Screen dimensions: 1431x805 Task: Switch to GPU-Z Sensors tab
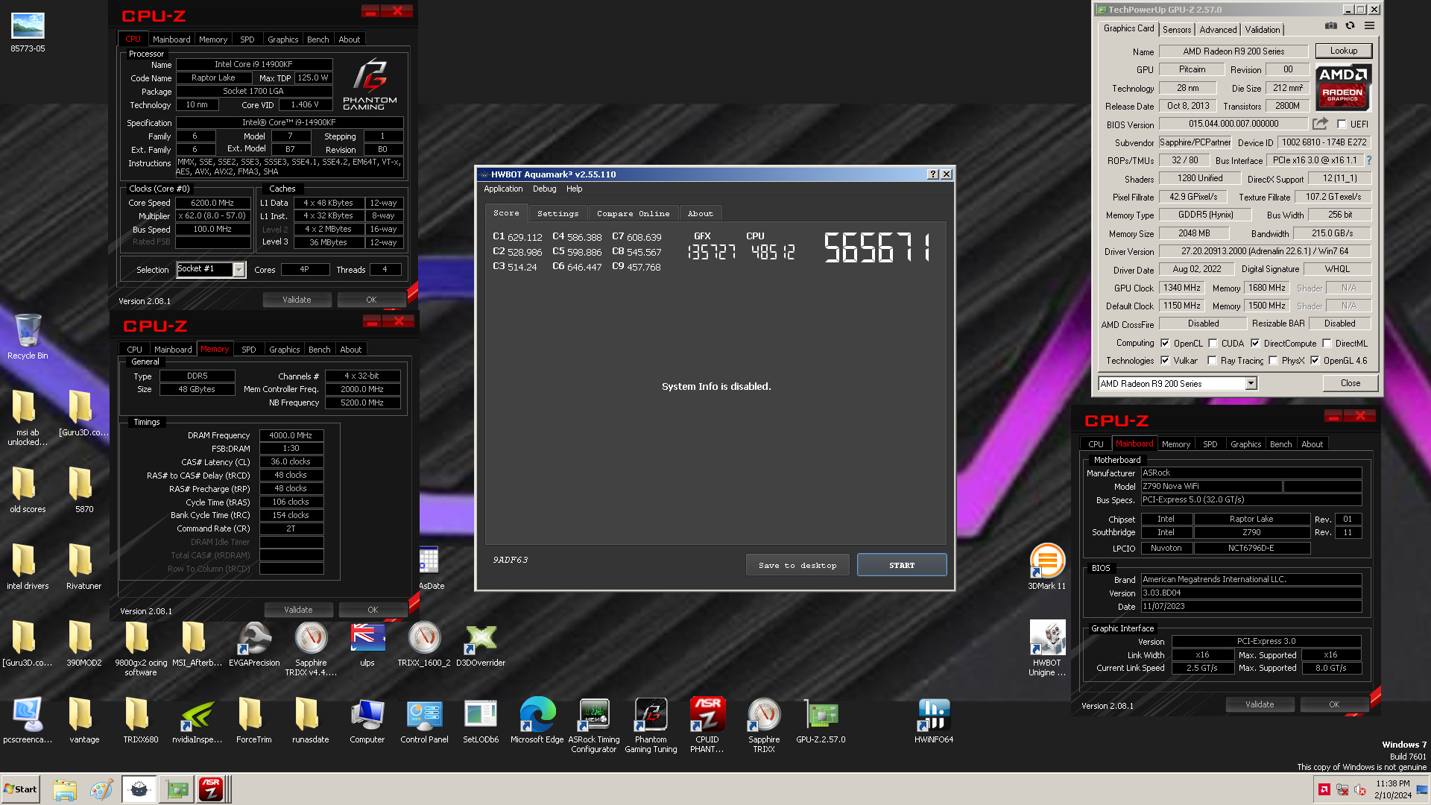[1177, 30]
